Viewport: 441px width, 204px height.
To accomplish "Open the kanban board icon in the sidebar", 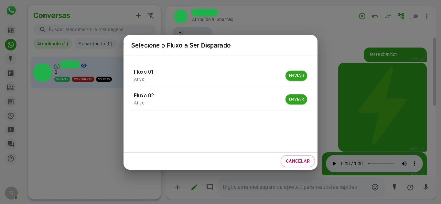I will tap(11, 73).
